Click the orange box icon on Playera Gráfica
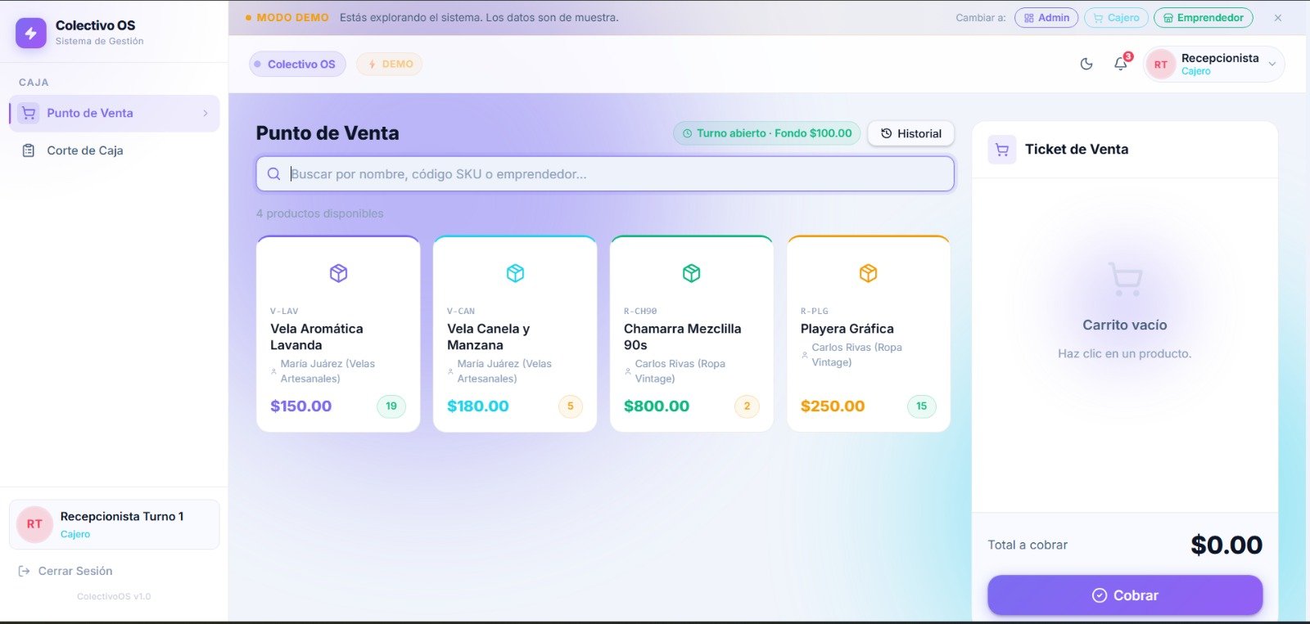 [x=868, y=273]
